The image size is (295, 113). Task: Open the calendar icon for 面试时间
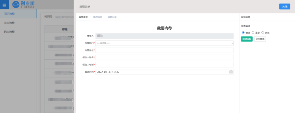point(231,72)
